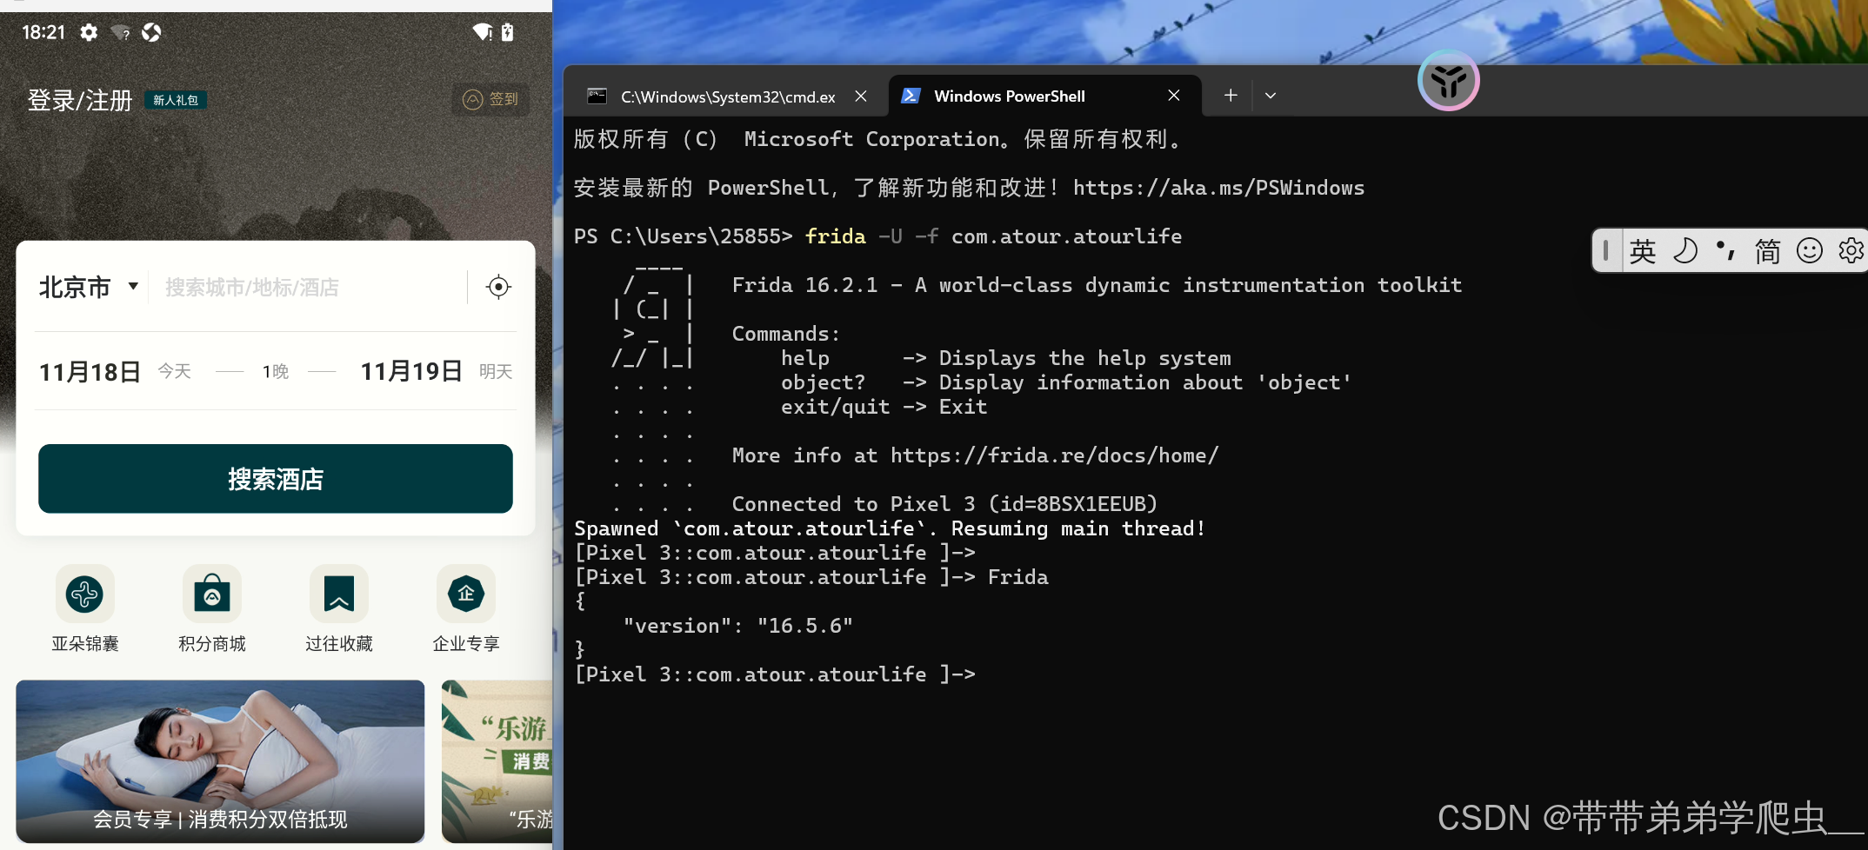Click the 明天 label beside check-out date
Screen dimensions: 1868x850
tap(496, 372)
